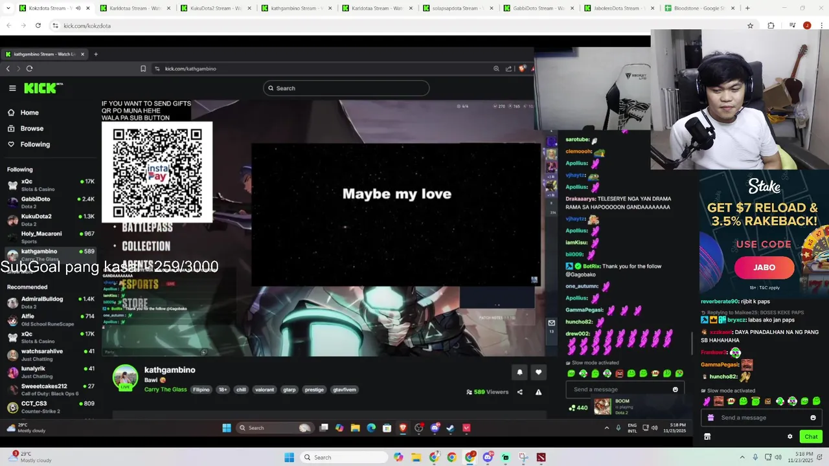Click the gift icon in right chat

click(x=710, y=417)
